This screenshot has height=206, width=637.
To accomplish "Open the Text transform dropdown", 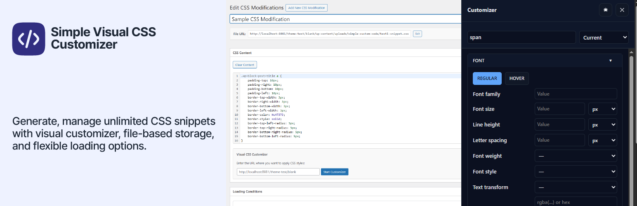I will click(576, 187).
